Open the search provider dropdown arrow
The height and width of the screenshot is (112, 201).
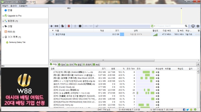(155, 26)
